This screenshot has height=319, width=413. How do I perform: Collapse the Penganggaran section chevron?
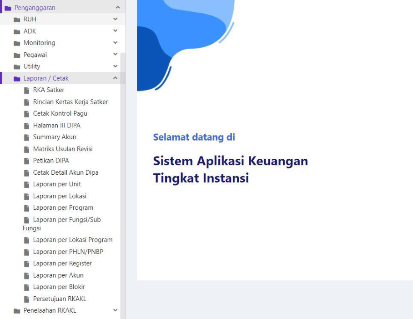tap(117, 7)
